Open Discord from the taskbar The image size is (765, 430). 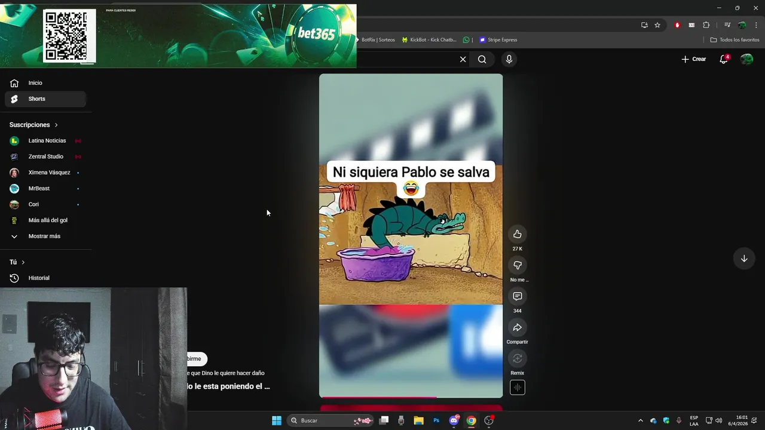coord(454,420)
